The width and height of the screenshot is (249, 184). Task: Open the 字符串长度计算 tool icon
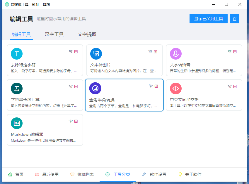click(x=17, y=88)
